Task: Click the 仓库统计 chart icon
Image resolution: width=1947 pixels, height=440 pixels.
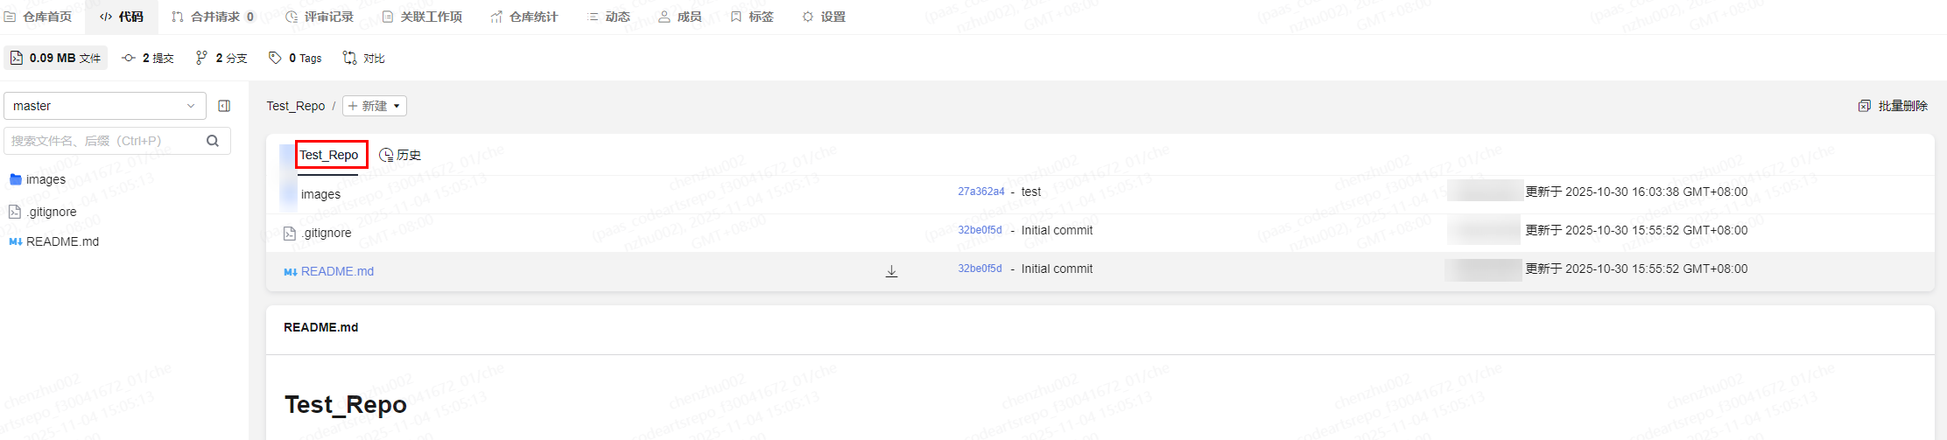Action: (496, 17)
